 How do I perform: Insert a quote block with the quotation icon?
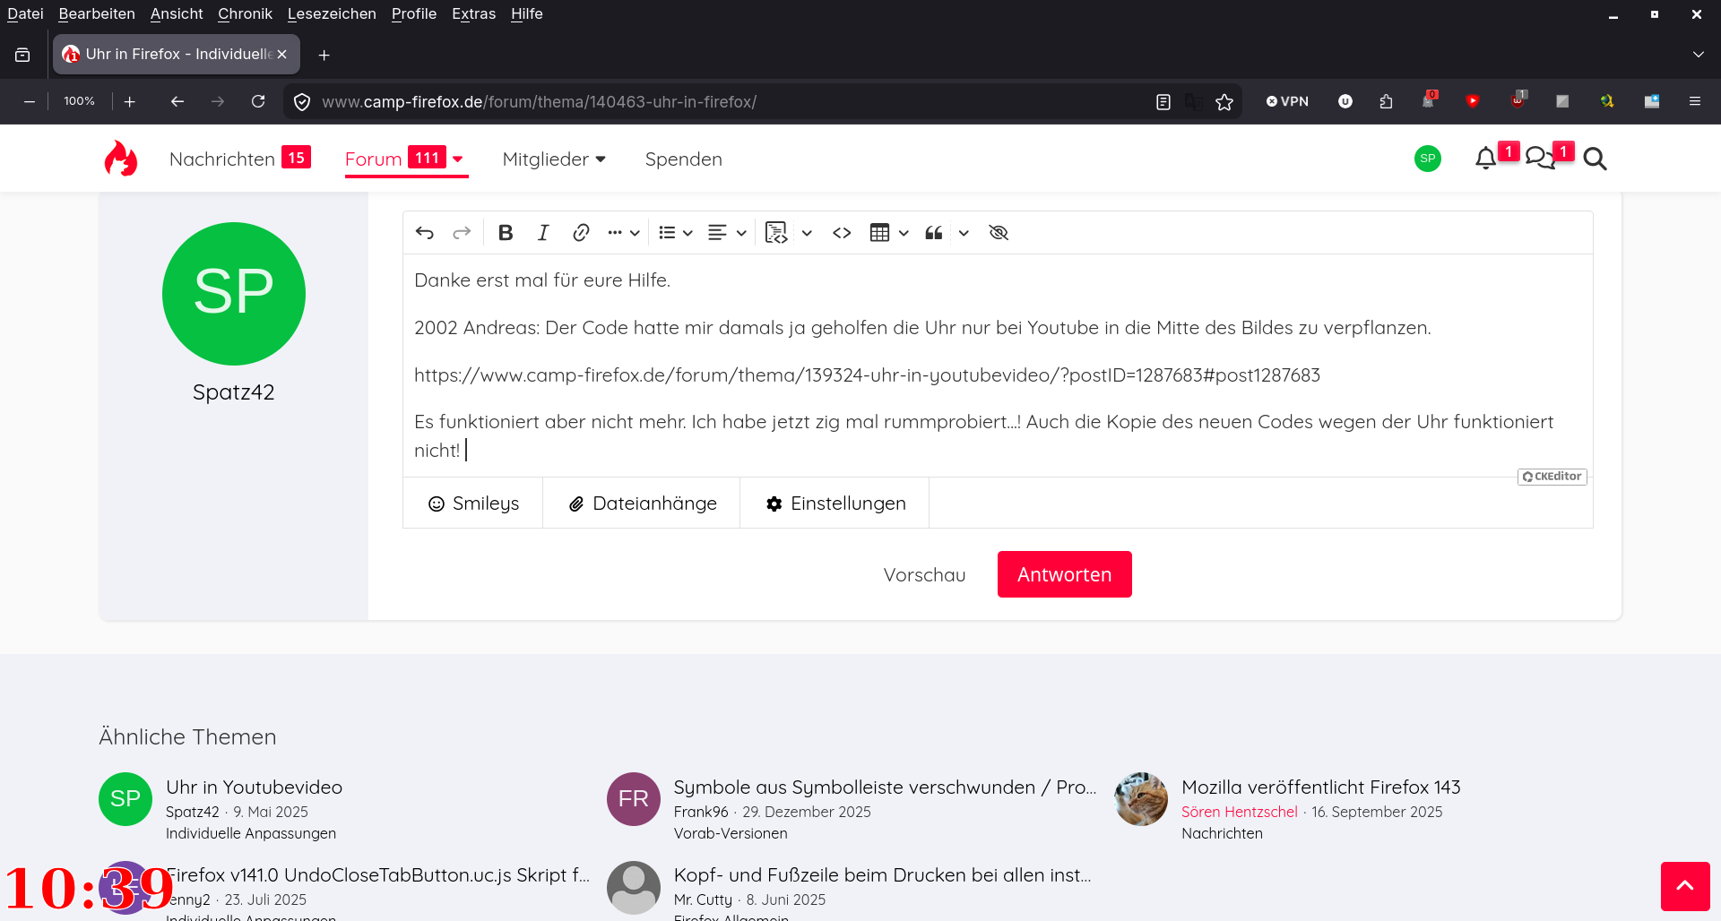point(934,233)
